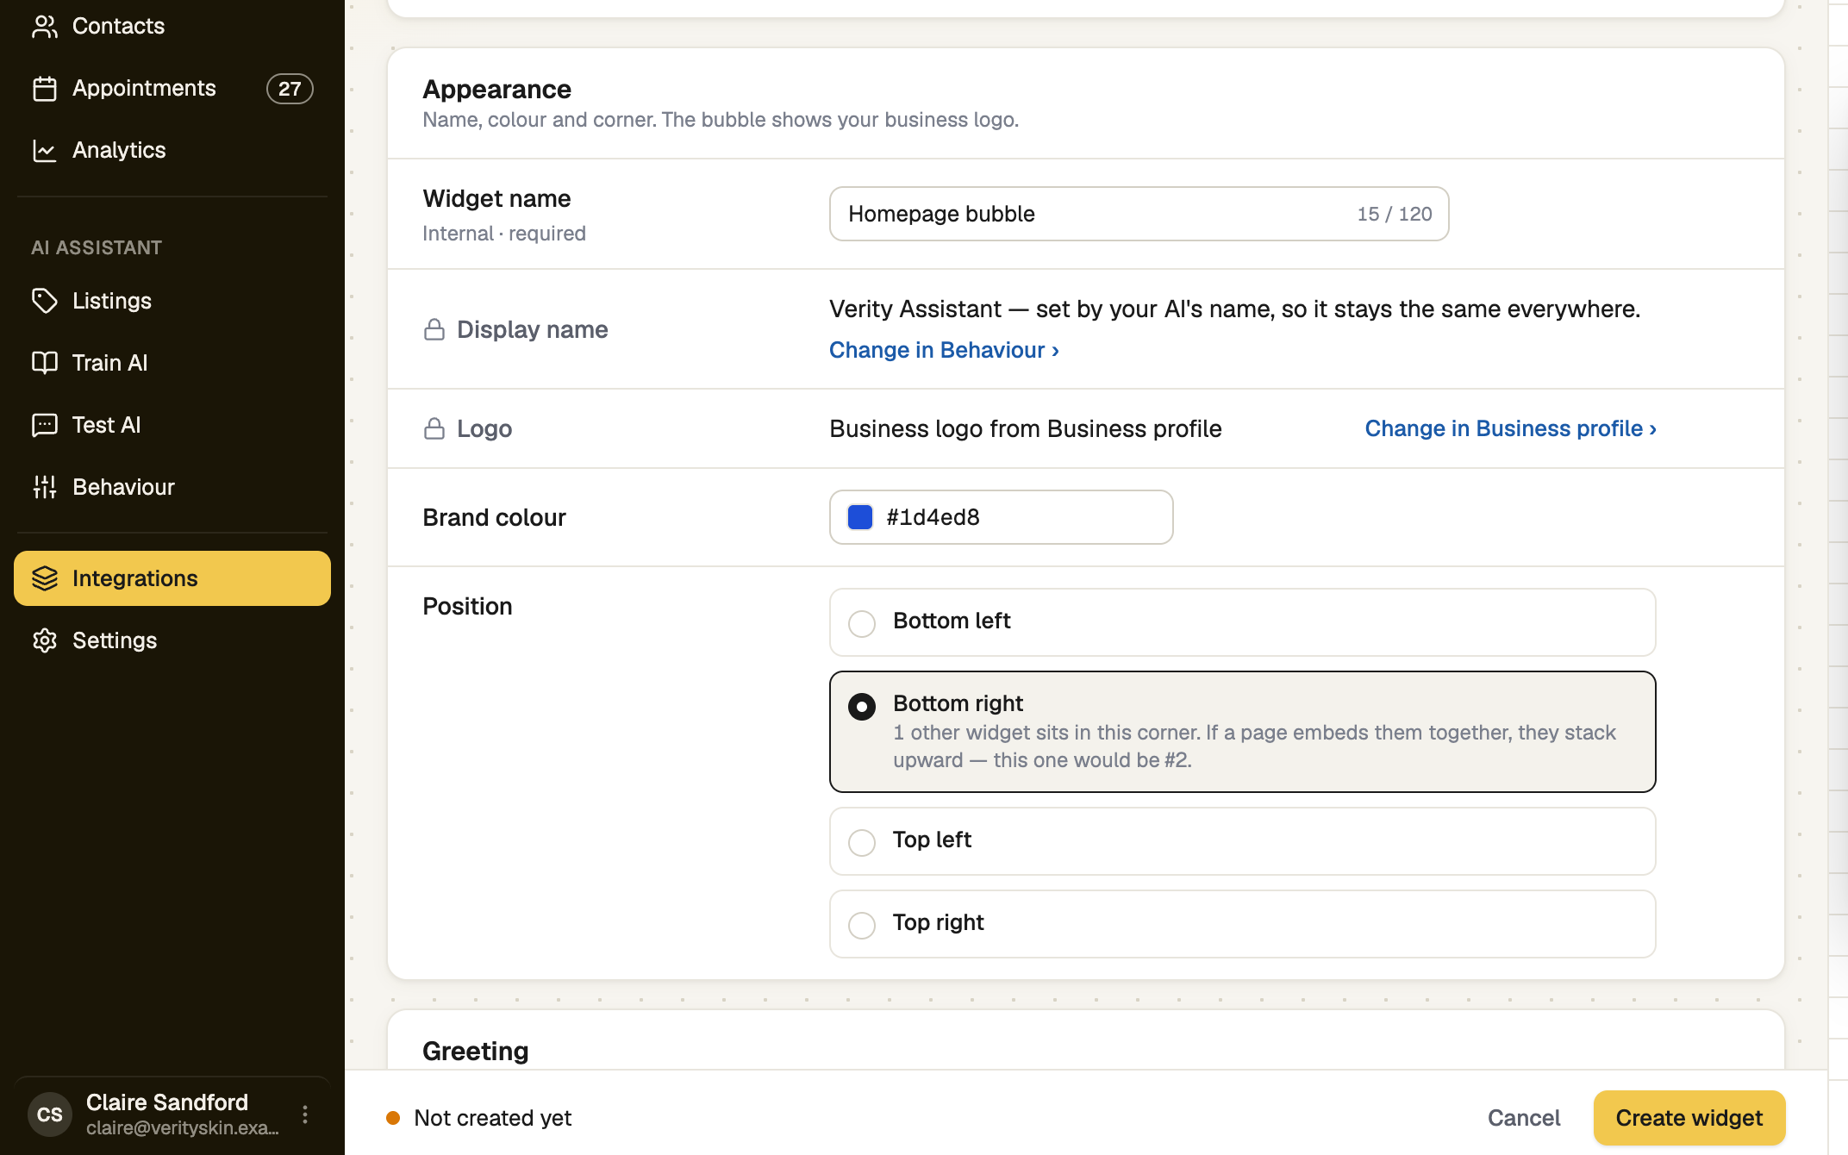
Task: Click the blue brand colour swatch
Action: [x=860, y=517]
